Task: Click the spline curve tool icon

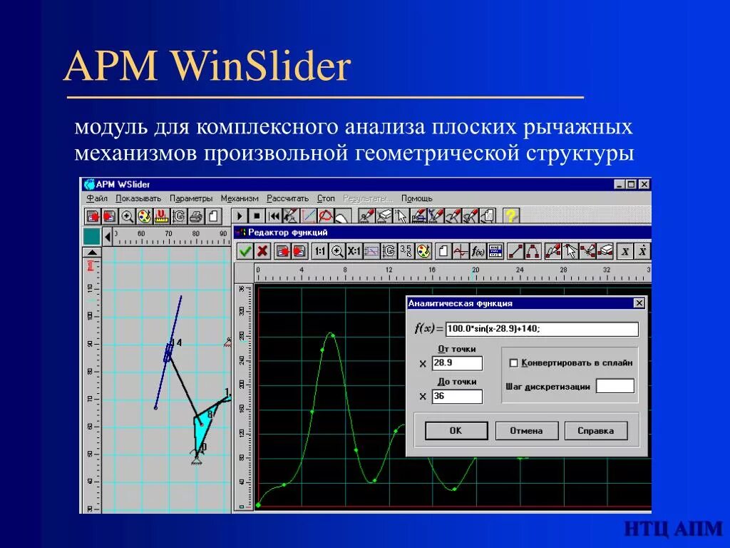Action: (533, 251)
